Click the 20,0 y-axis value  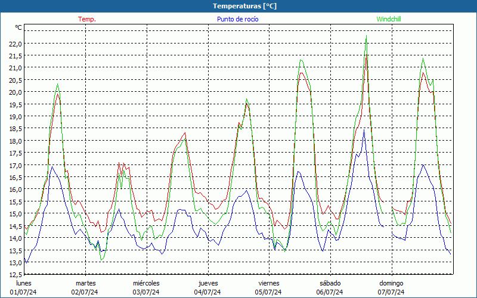point(16,92)
